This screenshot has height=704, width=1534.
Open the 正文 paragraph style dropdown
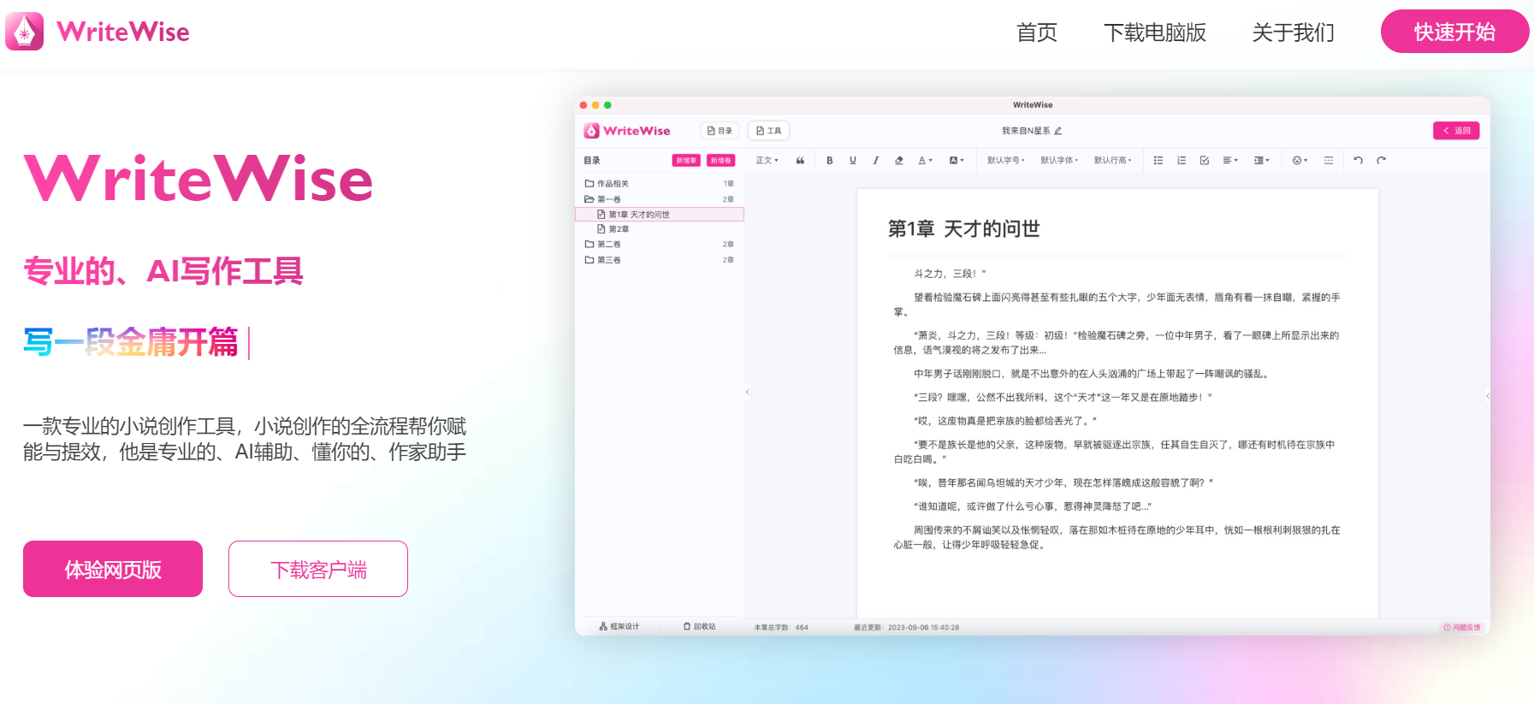point(767,160)
